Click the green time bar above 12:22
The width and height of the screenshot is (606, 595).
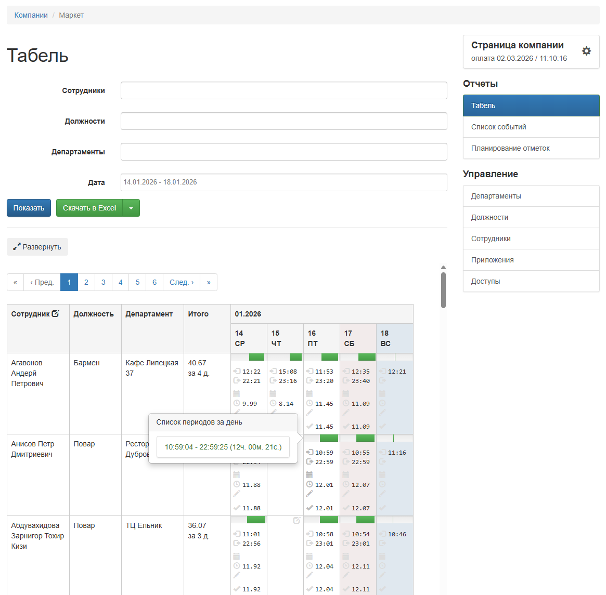click(256, 357)
